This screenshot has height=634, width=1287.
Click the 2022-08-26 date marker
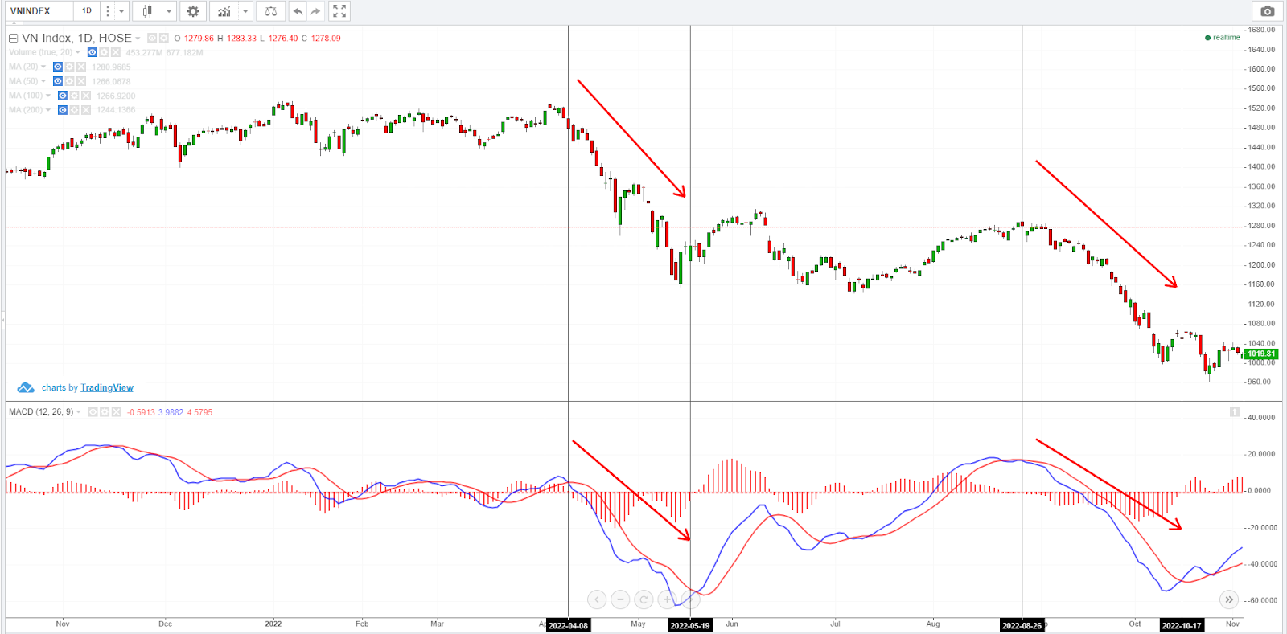1022,625
